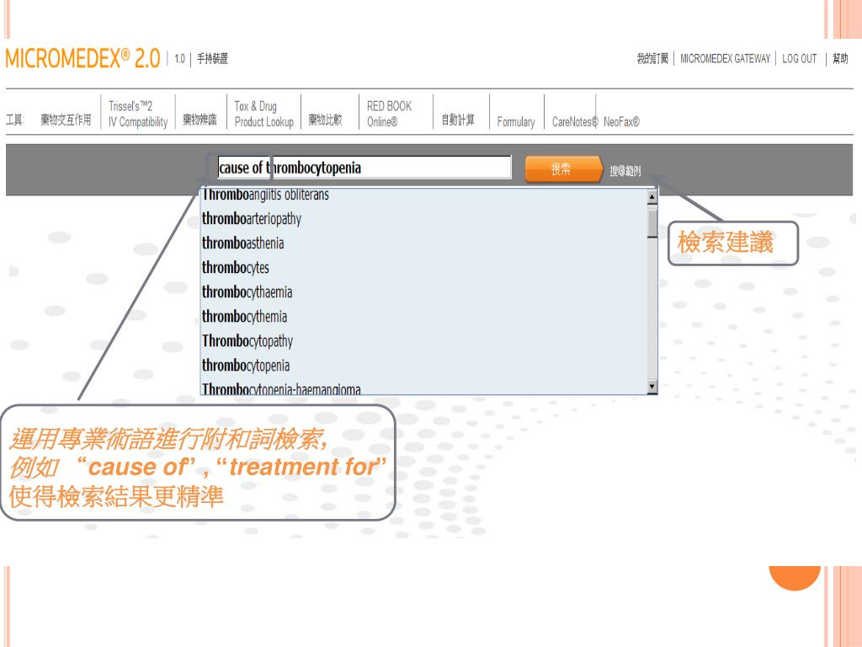
Task: Click the search input field
Action: [364, 168]
